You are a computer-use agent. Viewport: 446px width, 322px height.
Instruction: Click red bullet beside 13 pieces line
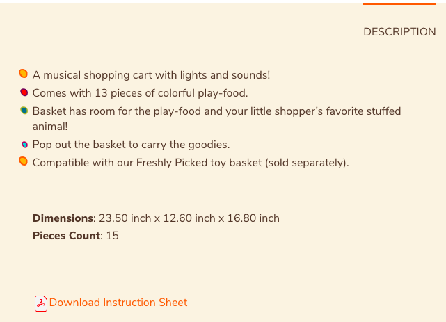(x=24, y=92)
